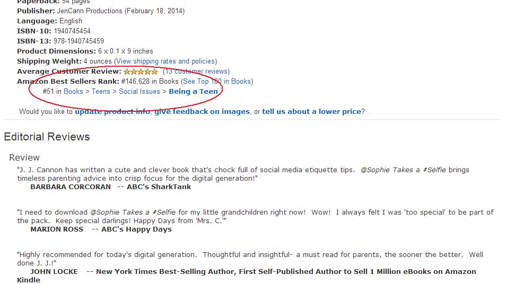Open the give feedback on images link

(202, 112)
